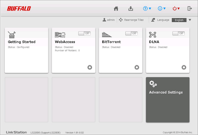Open the English language selector

coord(181,20)
